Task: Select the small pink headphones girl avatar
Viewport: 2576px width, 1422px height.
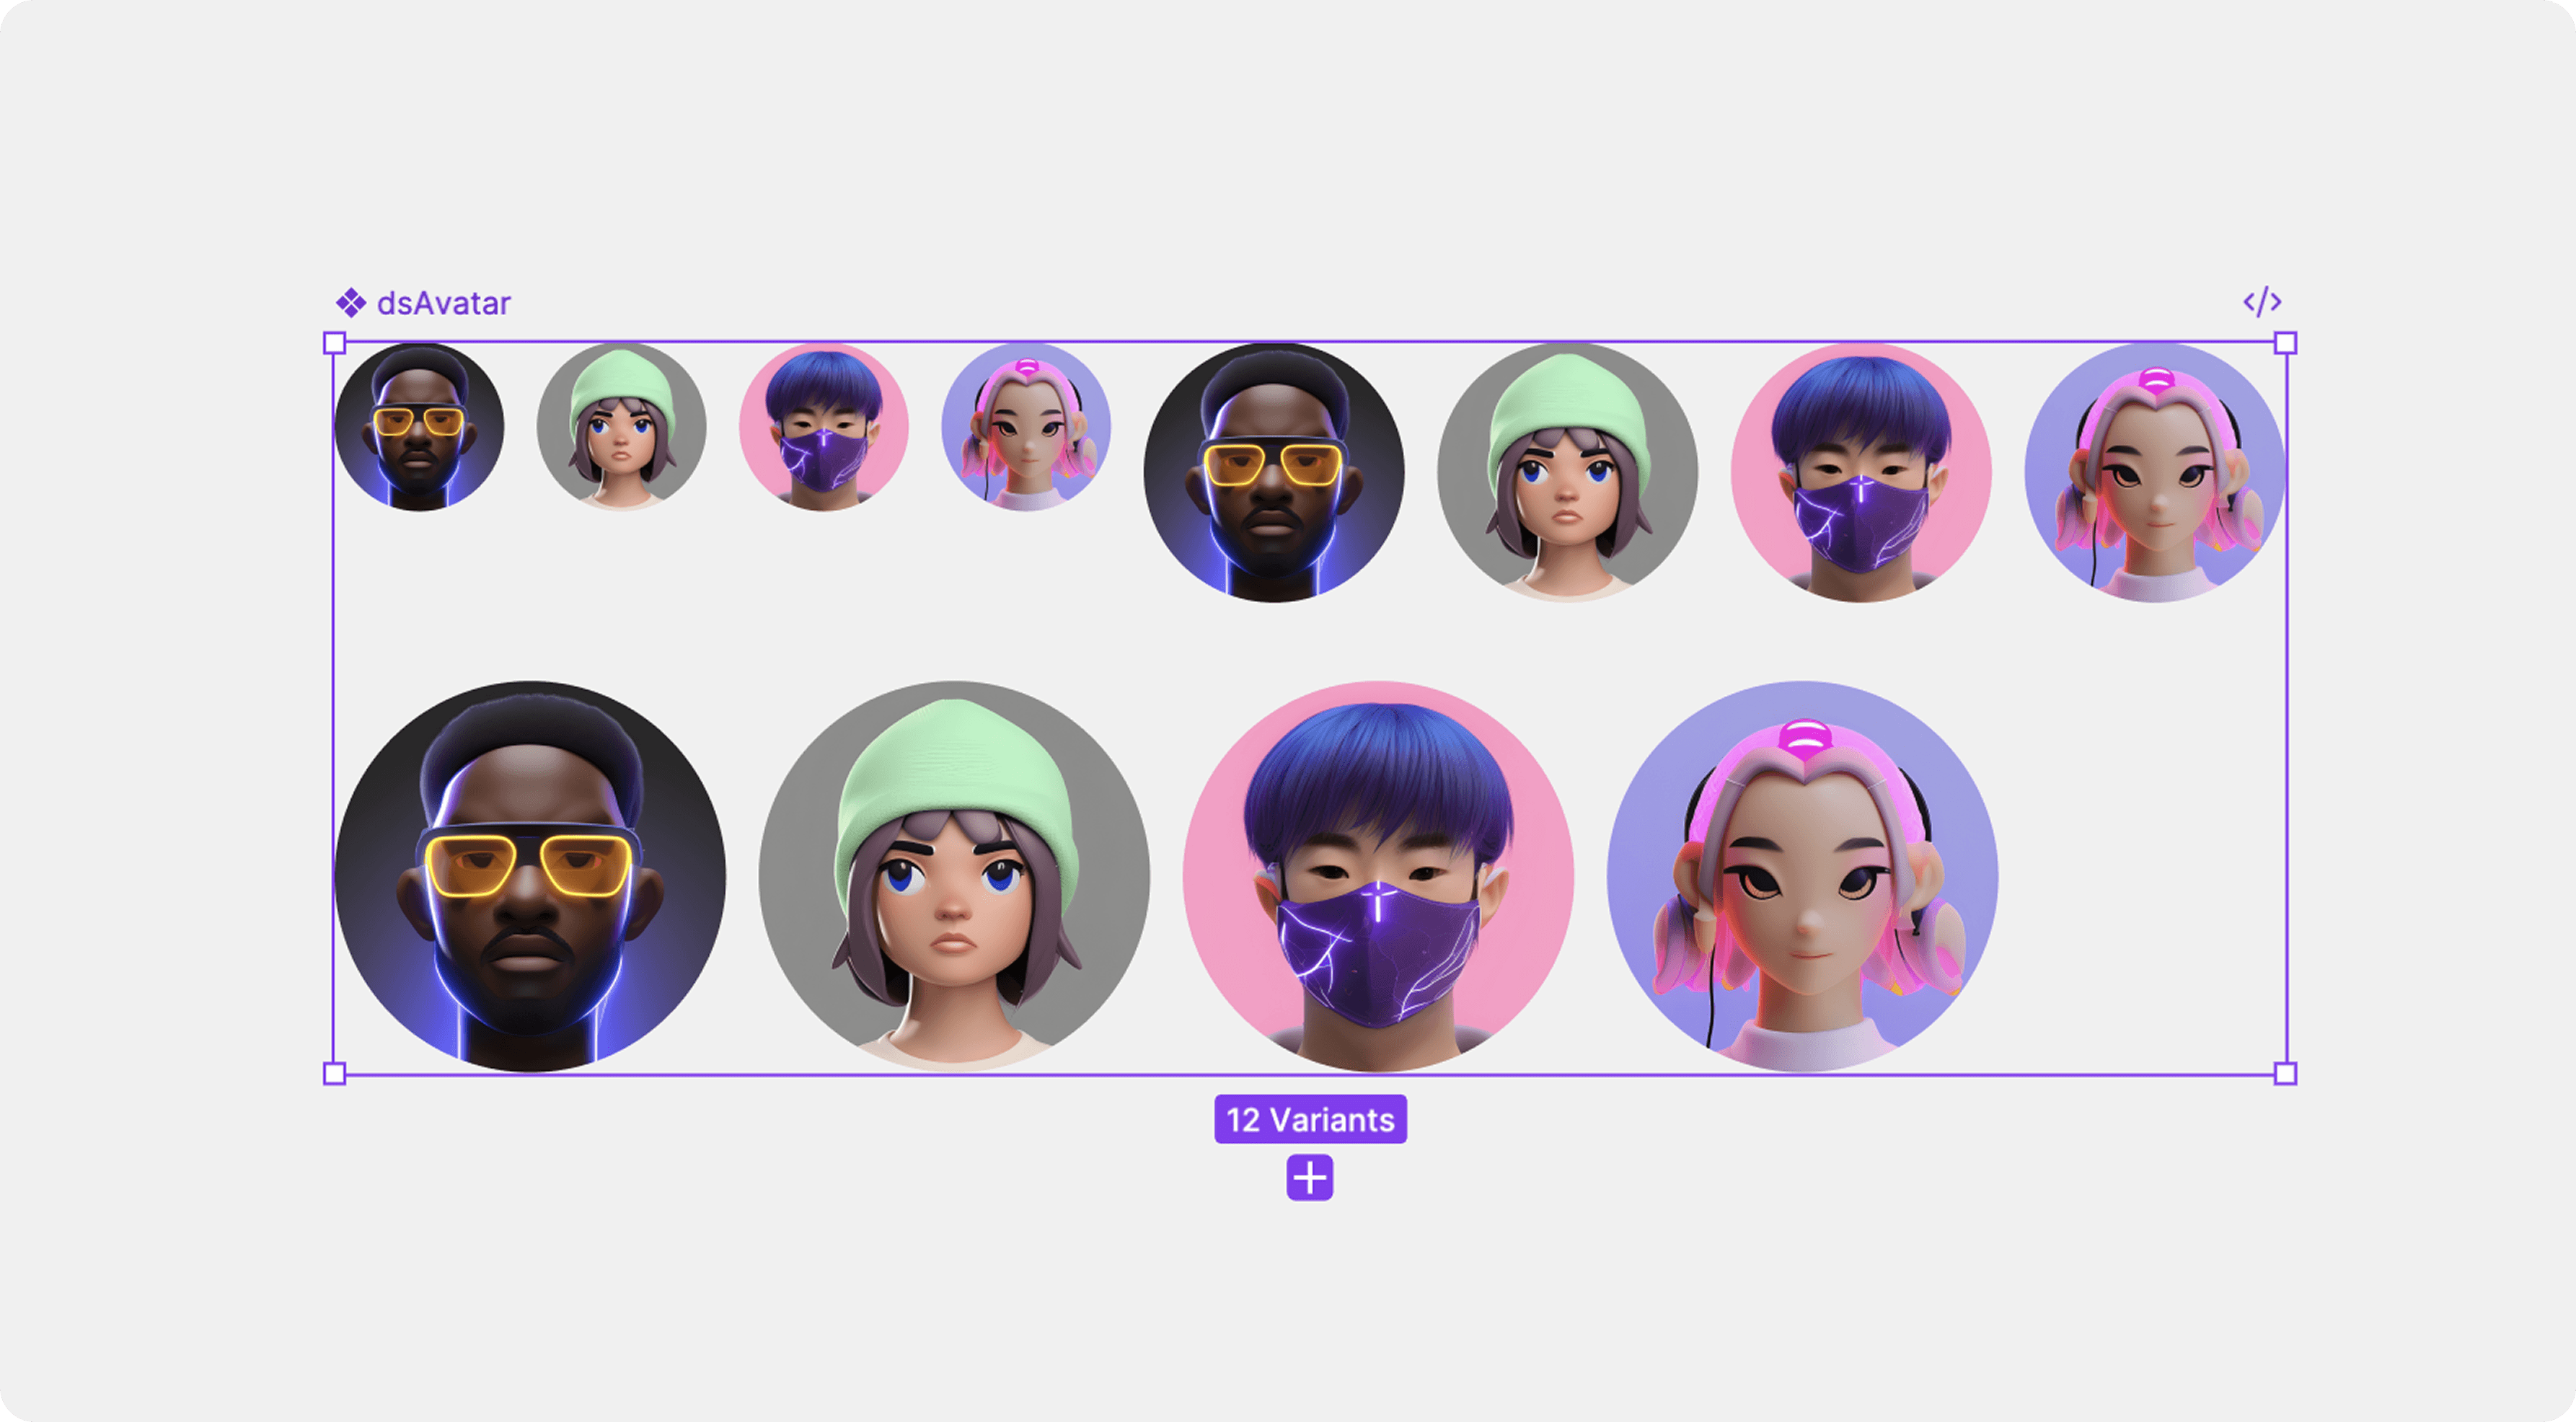Action: (1026, 427)
